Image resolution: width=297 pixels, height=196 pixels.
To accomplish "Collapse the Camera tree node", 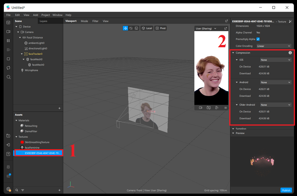I will tap(18, 32).
